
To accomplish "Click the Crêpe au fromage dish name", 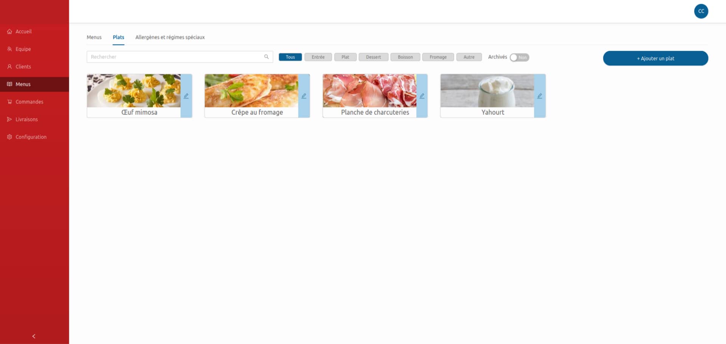I will tap(257, 113).
